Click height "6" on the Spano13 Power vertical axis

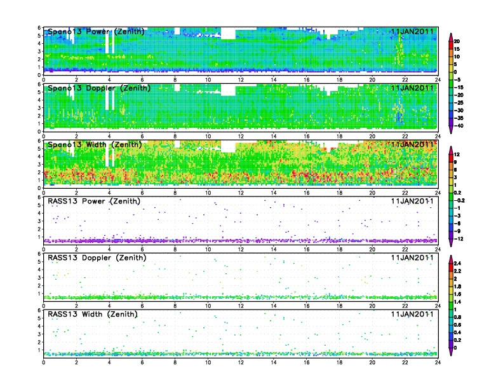click(39, 28)
